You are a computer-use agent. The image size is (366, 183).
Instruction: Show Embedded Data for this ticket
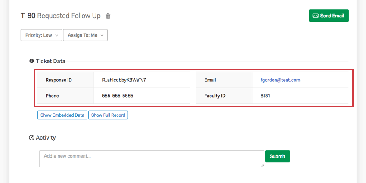click(62, 115)
